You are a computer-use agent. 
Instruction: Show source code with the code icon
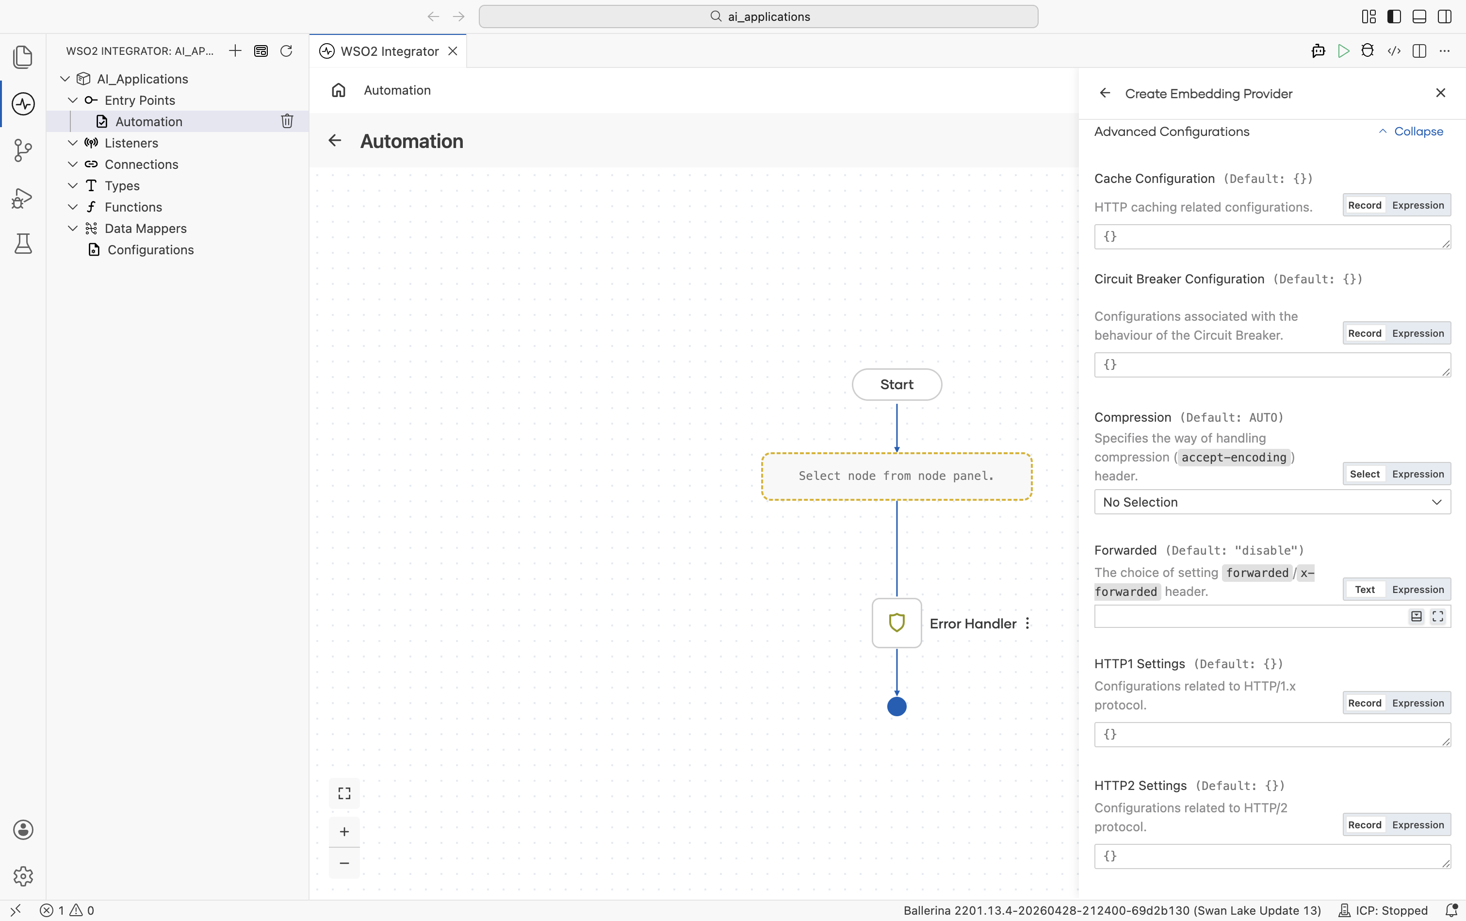tap(1394, 51)
